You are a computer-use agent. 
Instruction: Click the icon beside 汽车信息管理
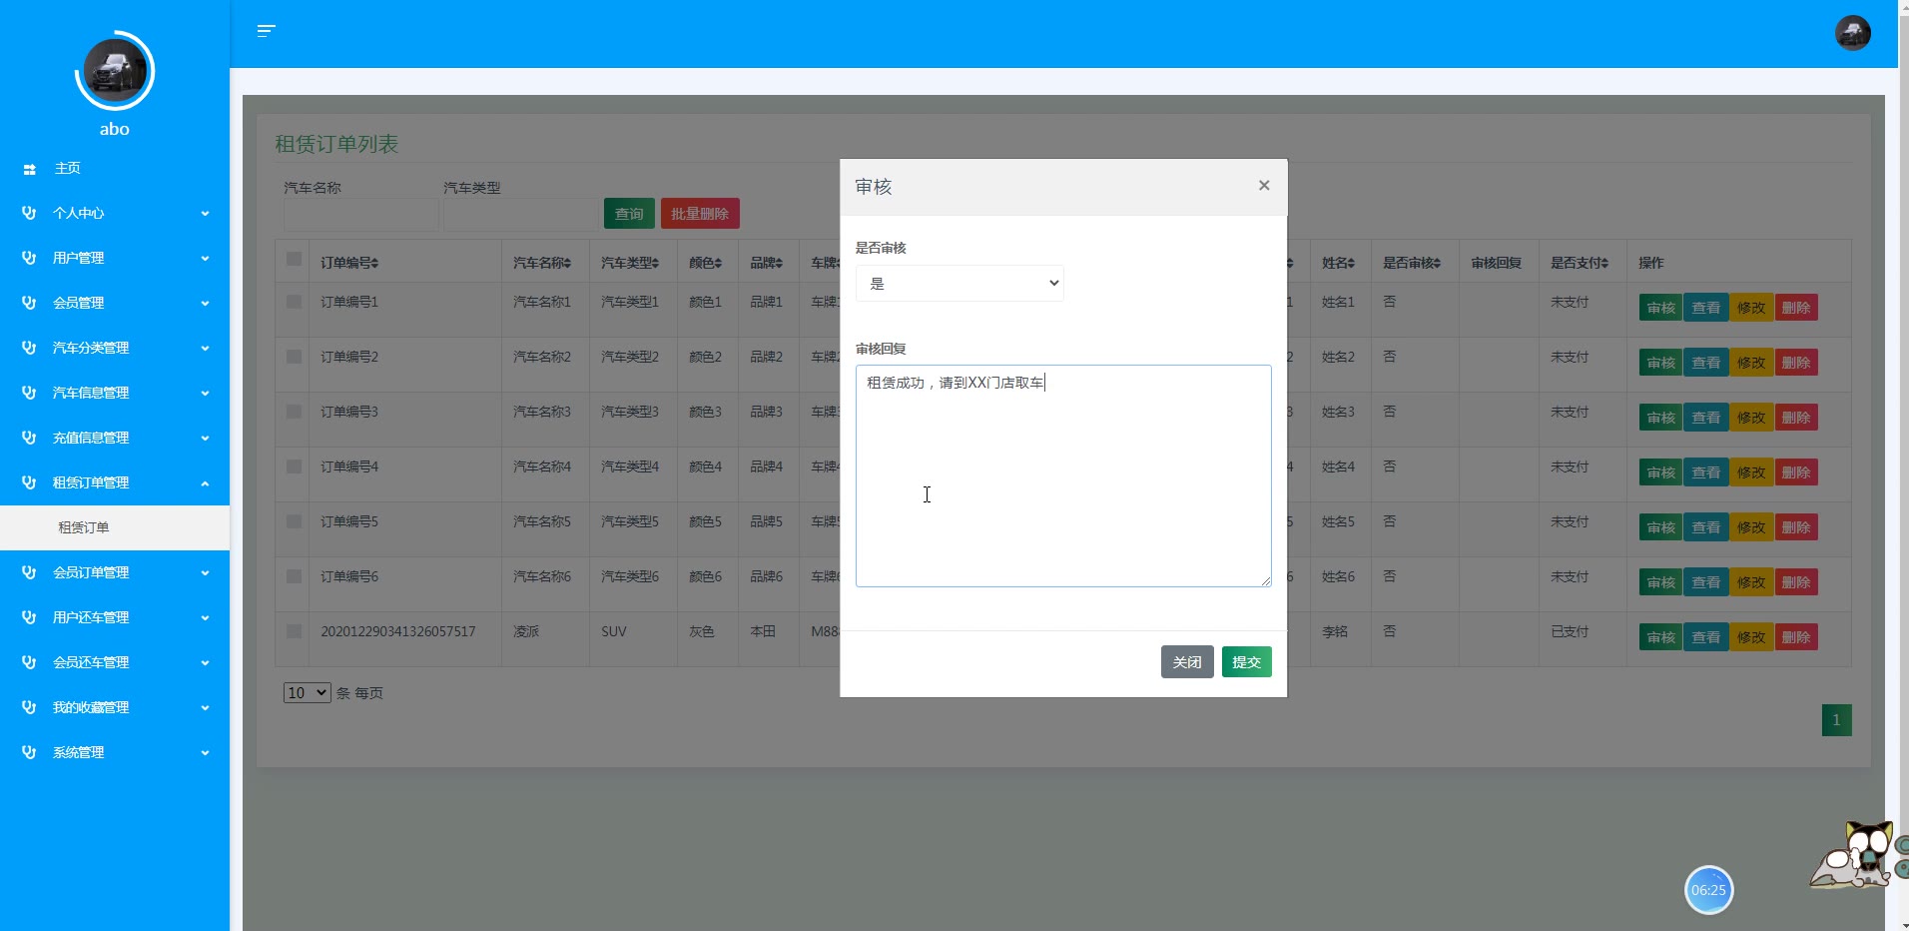29,393
